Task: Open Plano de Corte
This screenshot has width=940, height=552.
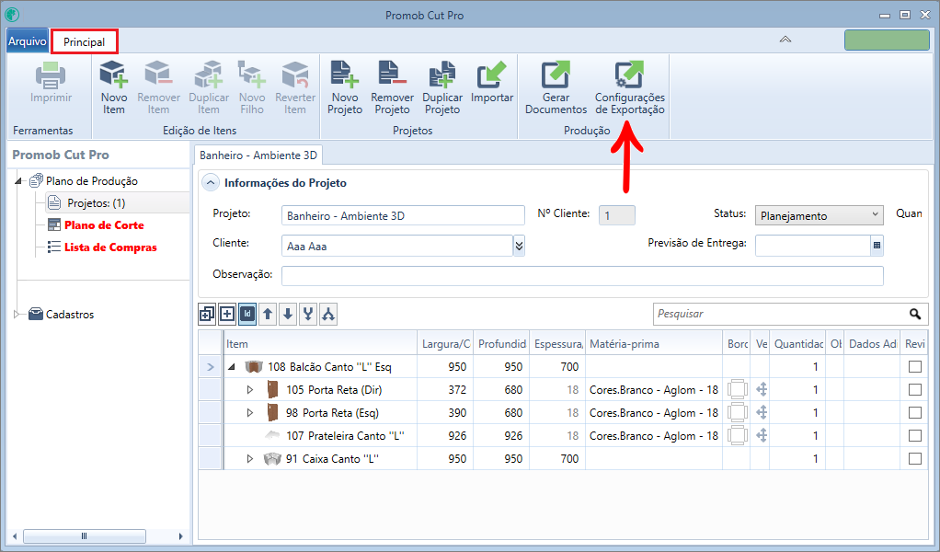Action: pos(104,225)
